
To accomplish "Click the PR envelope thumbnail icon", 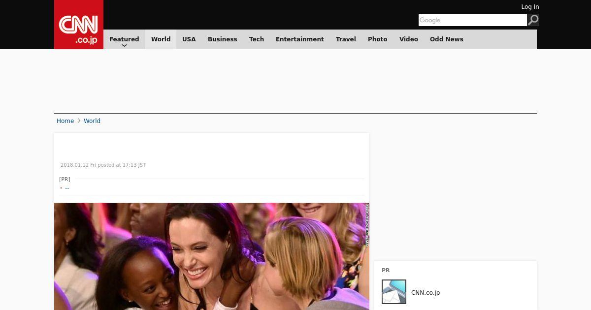I will 394,292.
